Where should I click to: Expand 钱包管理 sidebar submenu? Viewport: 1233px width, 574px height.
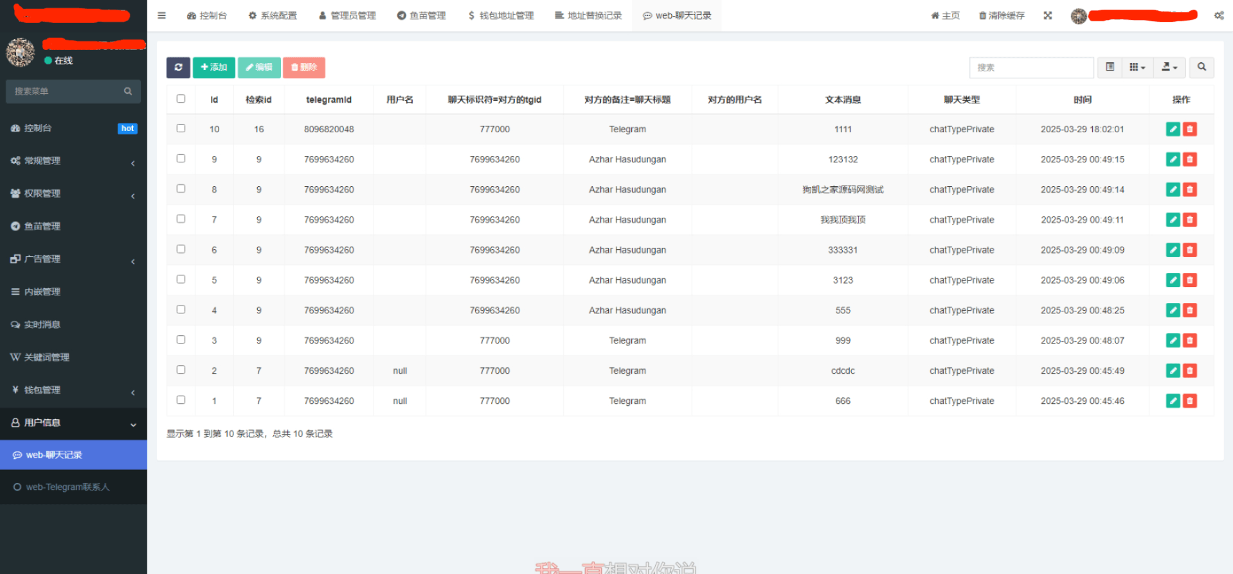[73, 390]
